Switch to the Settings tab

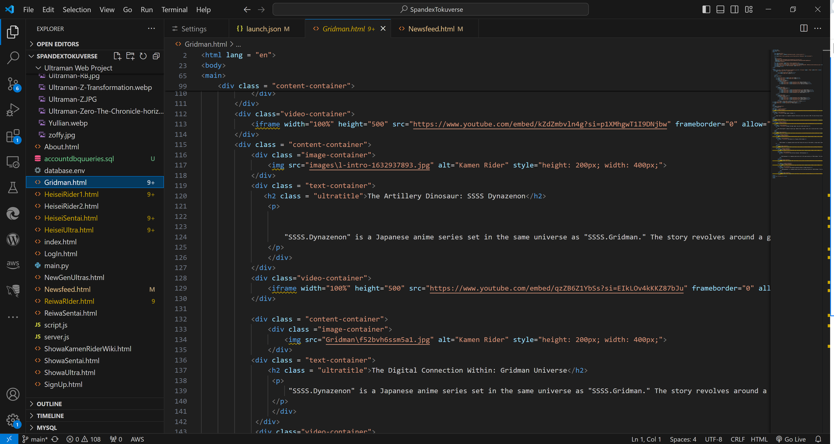coord(196,29)
